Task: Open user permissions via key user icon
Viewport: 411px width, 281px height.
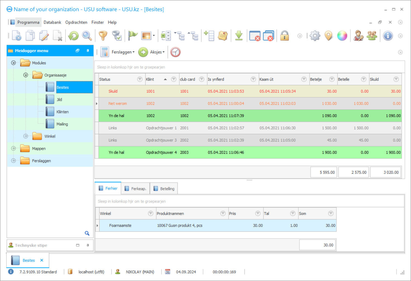Action: 358,36
